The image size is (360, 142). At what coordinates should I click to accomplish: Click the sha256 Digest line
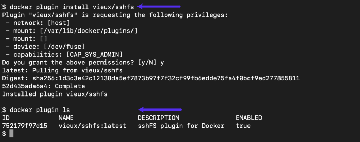(x=150, y=78)
